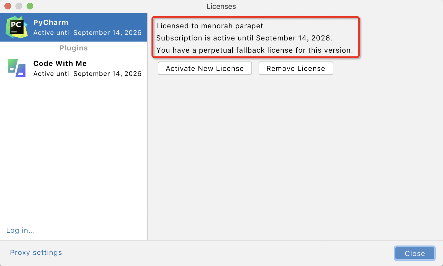Screen dimensions: 443x266
Task: Click the Licenses window title
Action: tap(221, 6)
